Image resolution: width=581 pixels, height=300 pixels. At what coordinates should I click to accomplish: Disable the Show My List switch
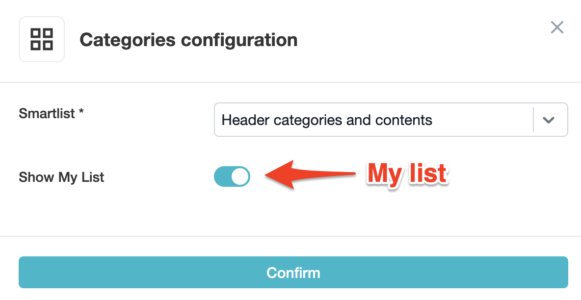tap(232, 177)
